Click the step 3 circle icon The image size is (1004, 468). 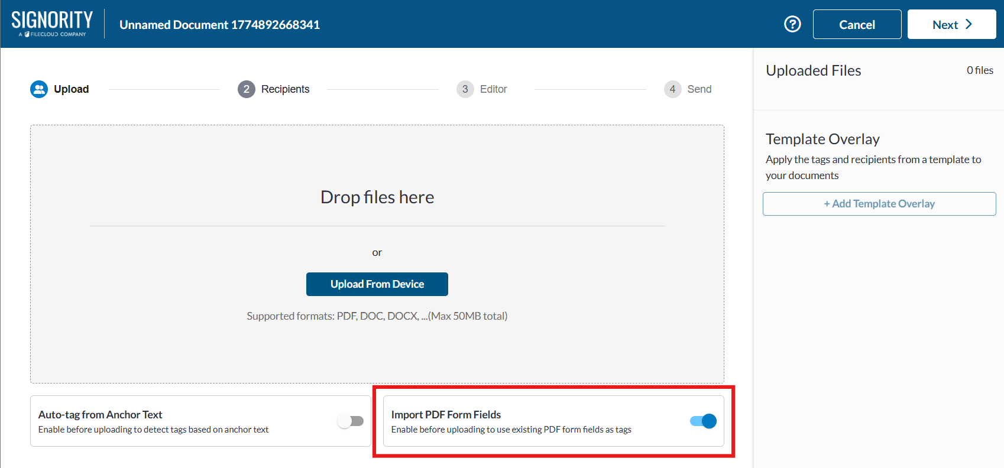[x=465, y=89]
